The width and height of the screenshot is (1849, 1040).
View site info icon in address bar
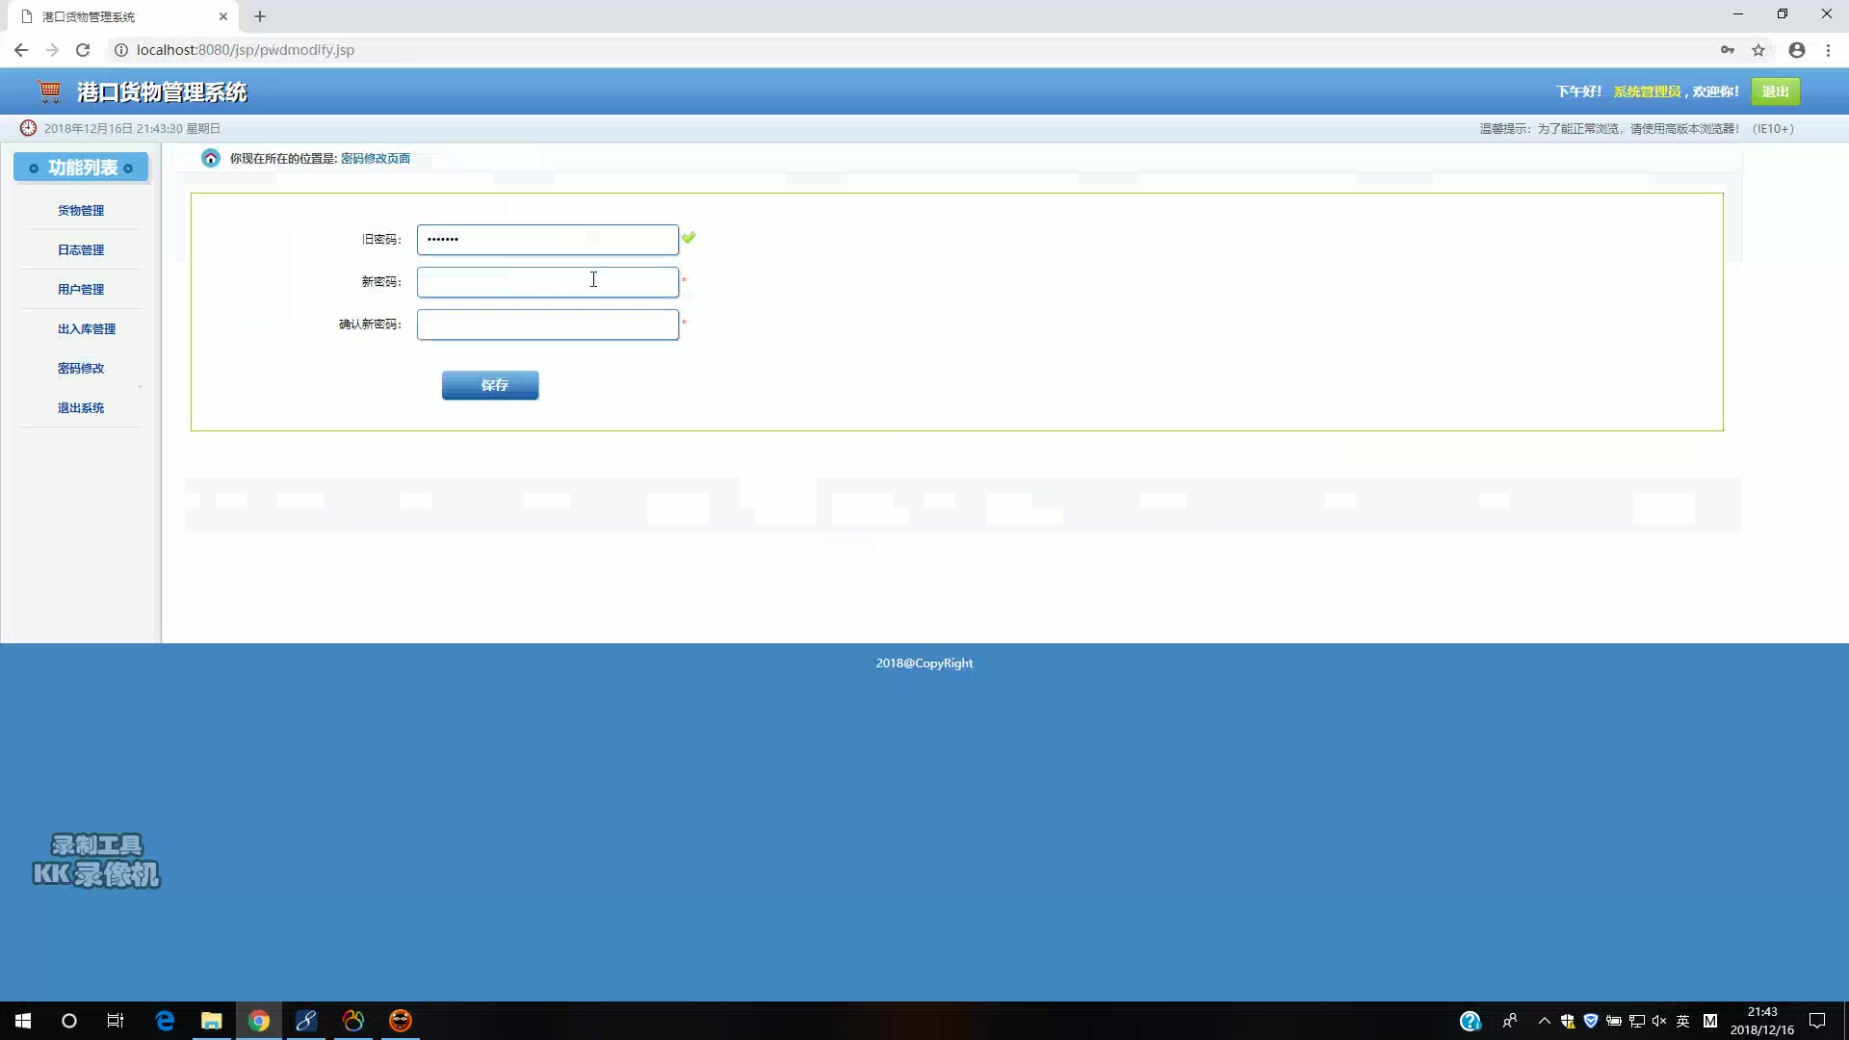tap(121, 50)
